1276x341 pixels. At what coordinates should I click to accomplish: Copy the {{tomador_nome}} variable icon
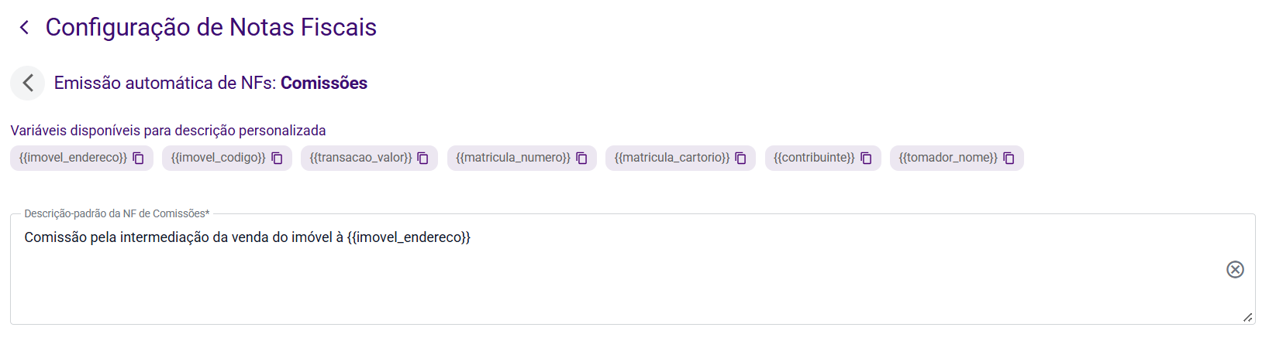pos(1009,159)
